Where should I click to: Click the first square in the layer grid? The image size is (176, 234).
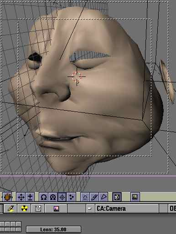pos(2,224)
